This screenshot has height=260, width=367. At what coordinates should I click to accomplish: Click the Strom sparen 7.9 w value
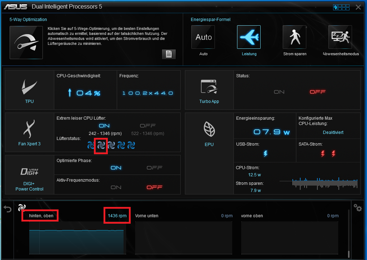(x=256, y=191)
